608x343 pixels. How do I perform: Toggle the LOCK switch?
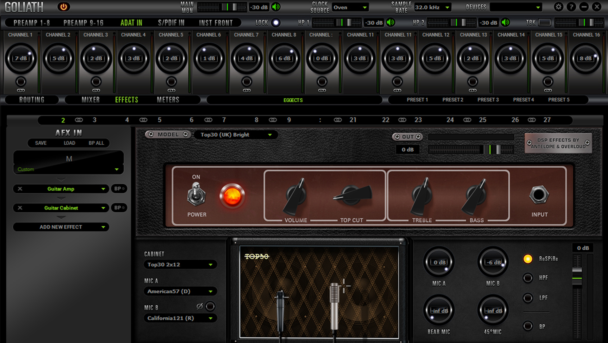[276, 22]
